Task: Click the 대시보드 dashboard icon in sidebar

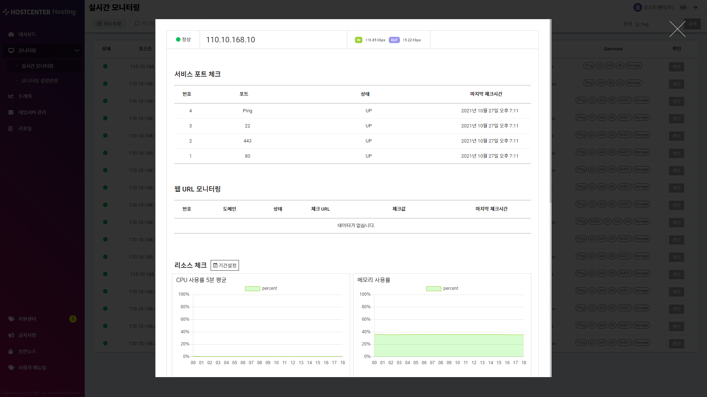Action: pyautogui.click(x=11, y=34)
